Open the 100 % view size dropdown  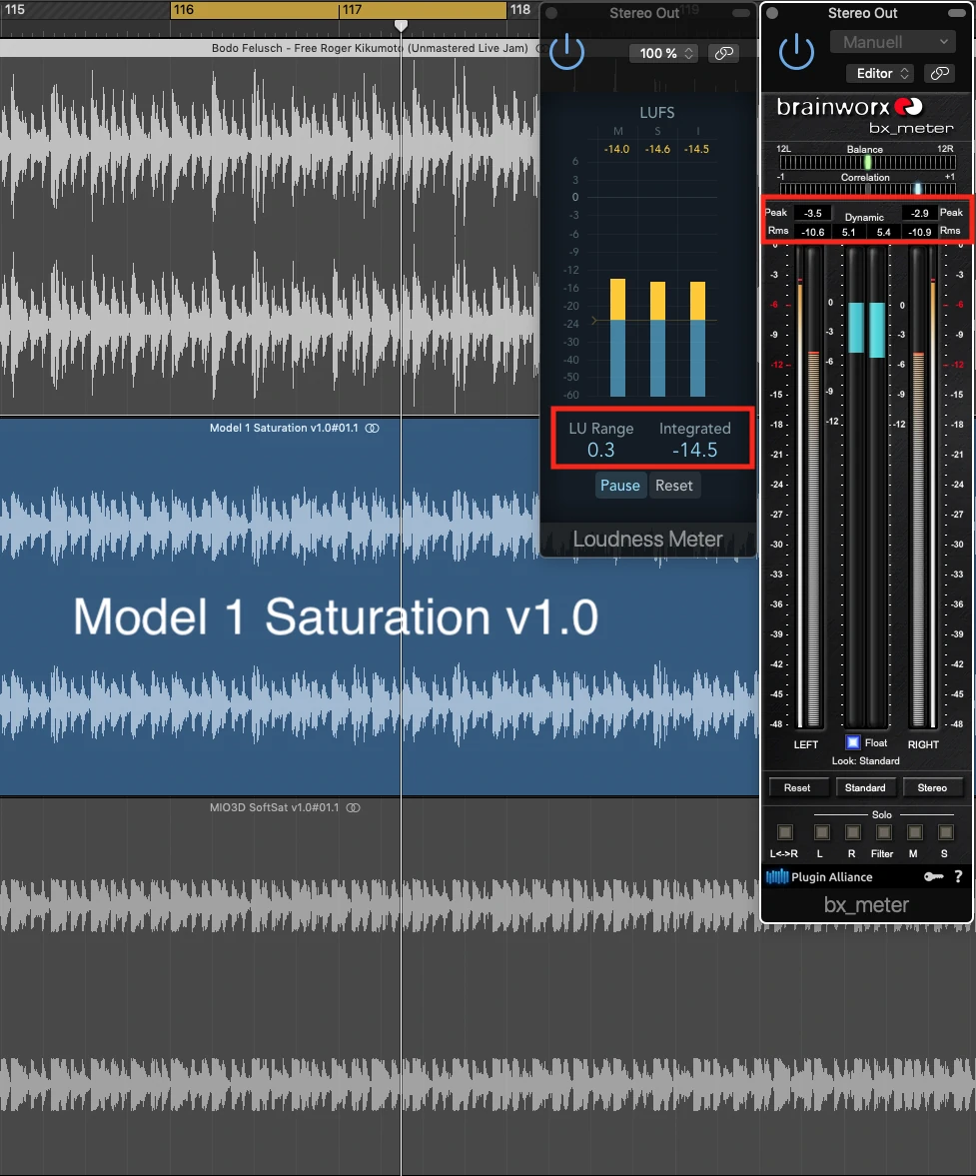664,53
